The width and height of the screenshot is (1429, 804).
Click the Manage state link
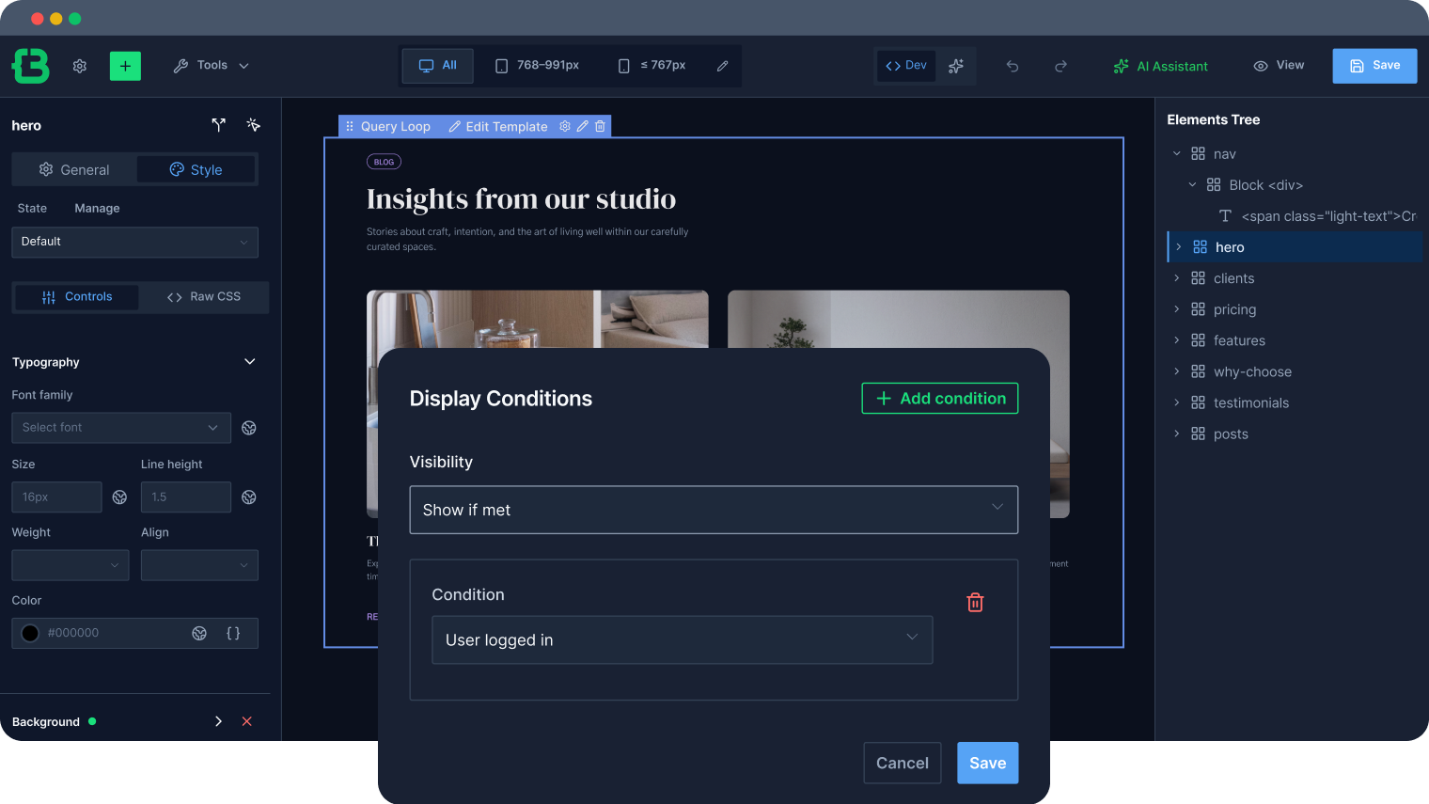[x=97, y=208]
